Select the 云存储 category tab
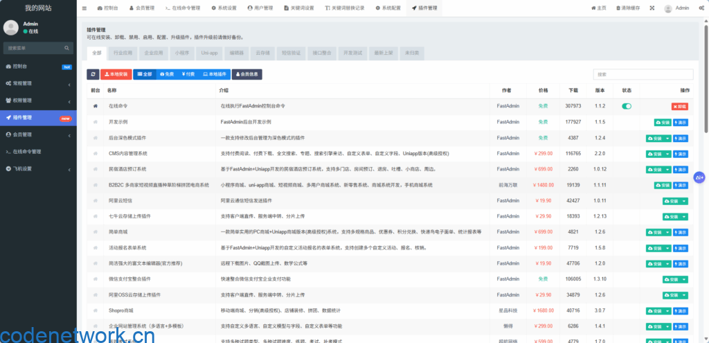Image resolution: width=709 pixels, height=343 pixels. (262, 53)
